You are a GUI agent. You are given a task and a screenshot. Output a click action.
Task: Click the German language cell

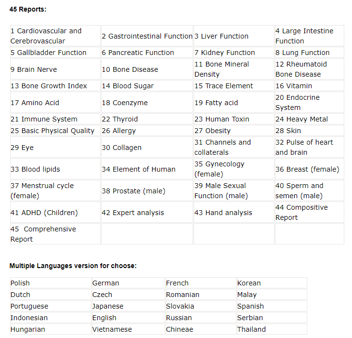pos(129,283)
